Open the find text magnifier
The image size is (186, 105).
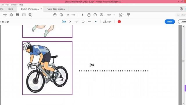pos(30,15)
